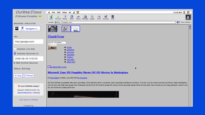The image size is (205, 115).
Task: Open the View menu
Action: 64,12
